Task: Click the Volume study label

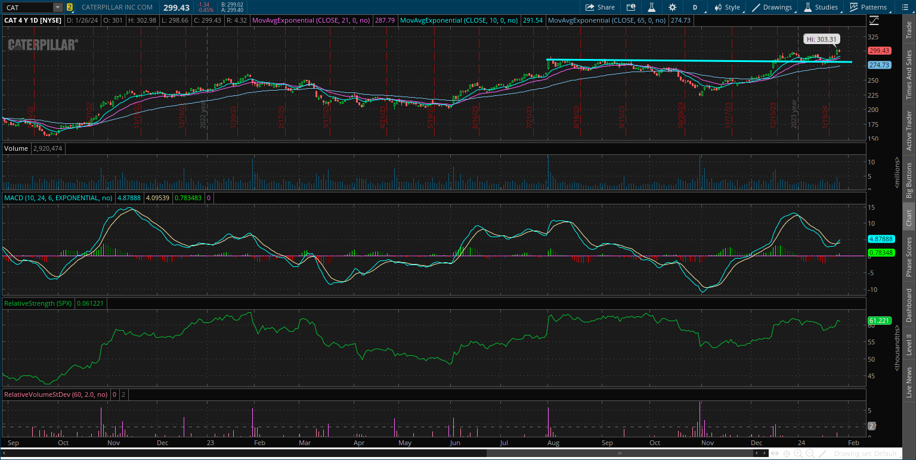Action: (x=16, y=148)
